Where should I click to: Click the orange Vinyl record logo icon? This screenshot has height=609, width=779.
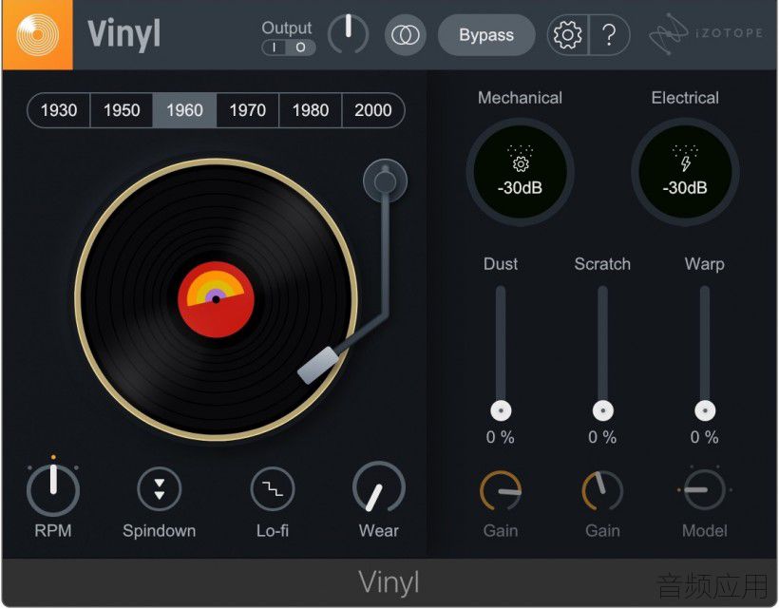[38, 35]
